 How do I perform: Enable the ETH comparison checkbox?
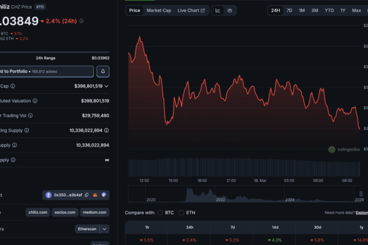coord(182,213)
